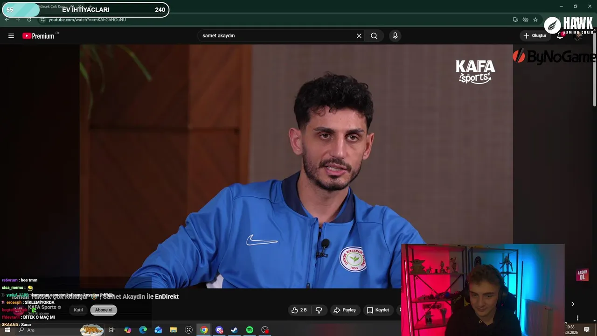
Task: Open the YouTube hamburger guide menu
Action: click(11, 36)
